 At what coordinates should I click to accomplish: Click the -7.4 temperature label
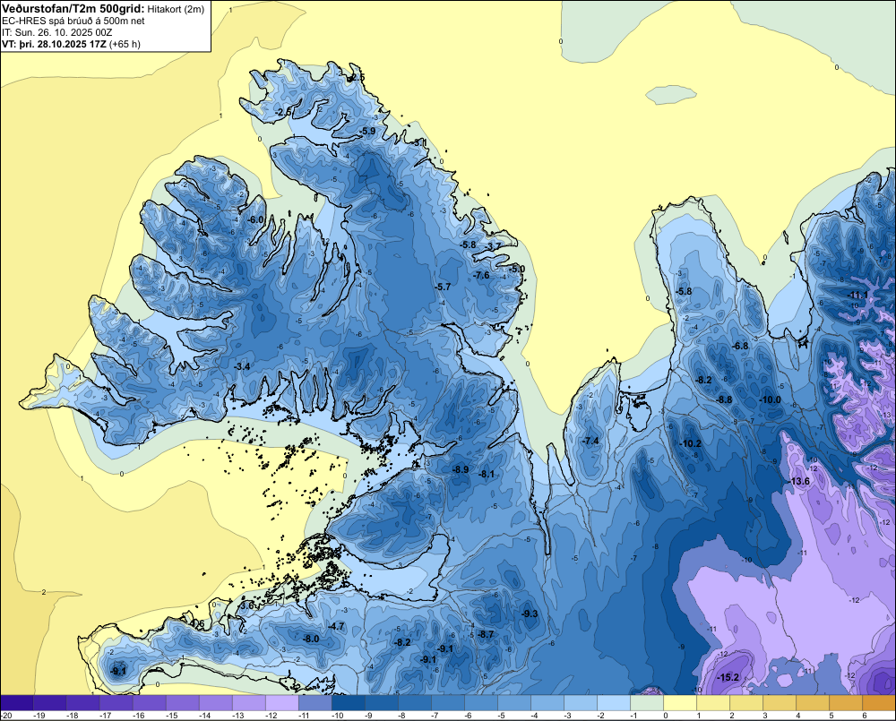[590, 441]
